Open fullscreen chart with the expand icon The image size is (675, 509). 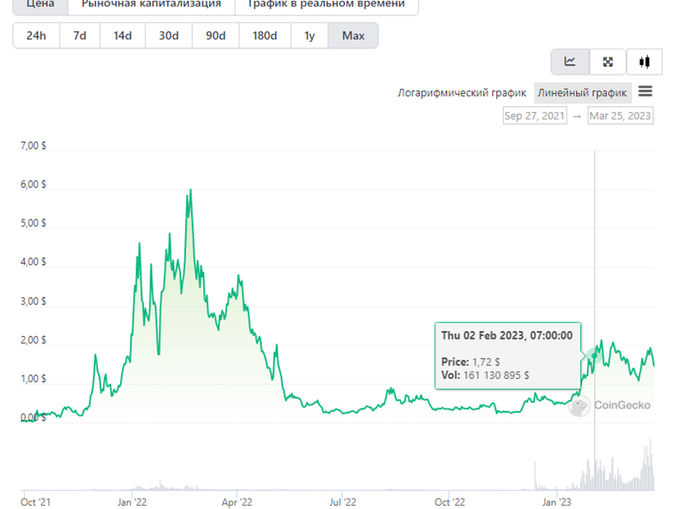pyautogui.click(x=607, y=62)
